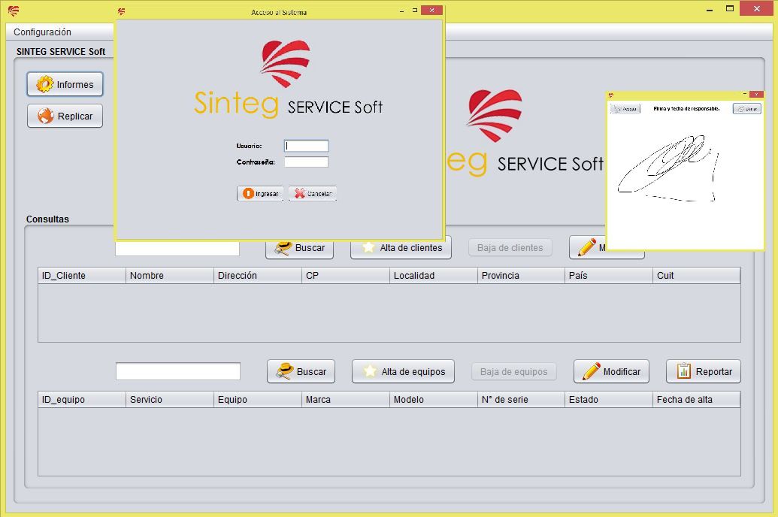
Task: Focus the Contraseña password field
Action: pyautogui.click(x=307, y=162)
